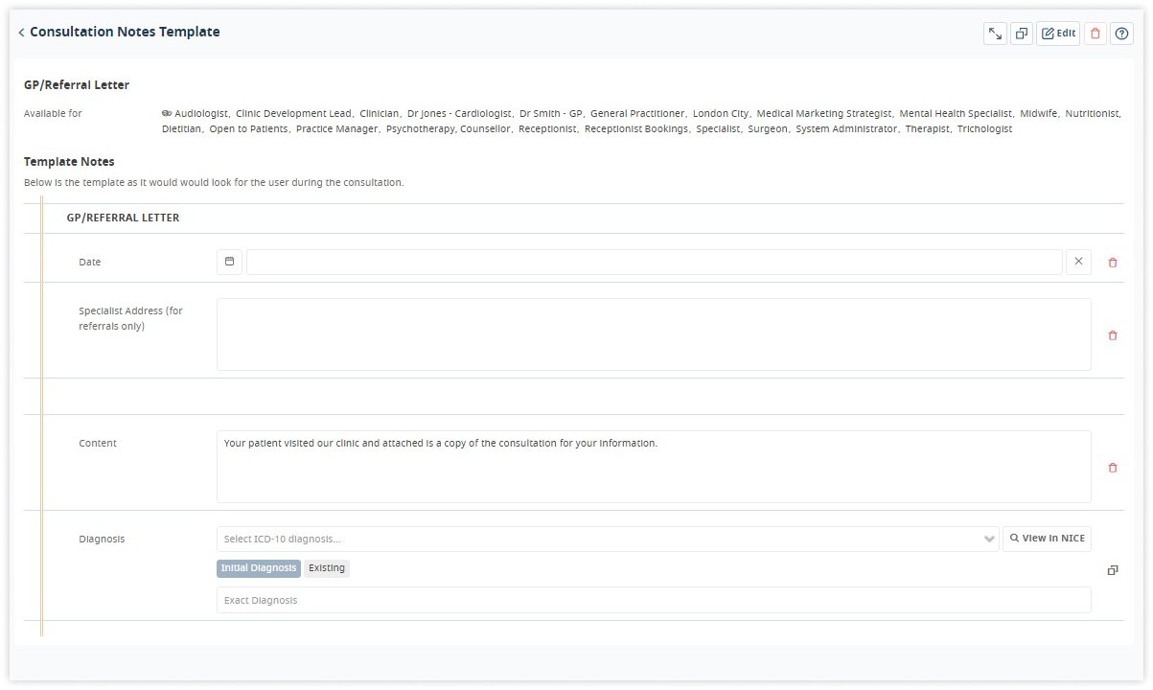The width and height of the screenshot is (1153, 690).
Task: Open the date picker calendar icon
Action: pyautogui.click(x=229, y=262)
